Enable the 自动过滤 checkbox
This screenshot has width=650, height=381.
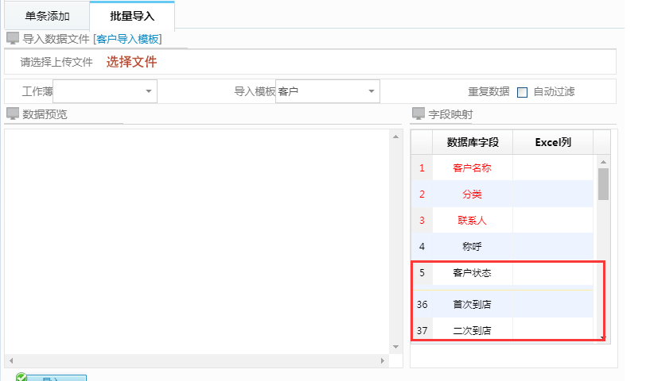[x=523, y=92]
